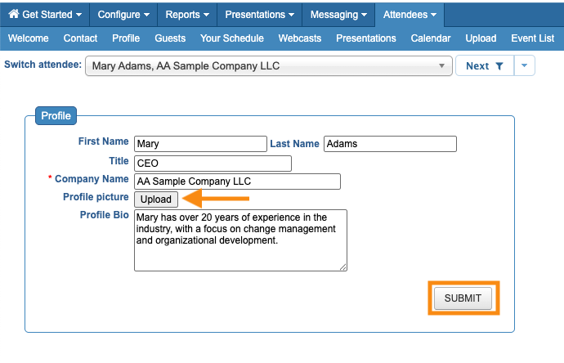The image size is (564, 363).
Task: Open the Switch attendee combo box
Action: [268, 65]
